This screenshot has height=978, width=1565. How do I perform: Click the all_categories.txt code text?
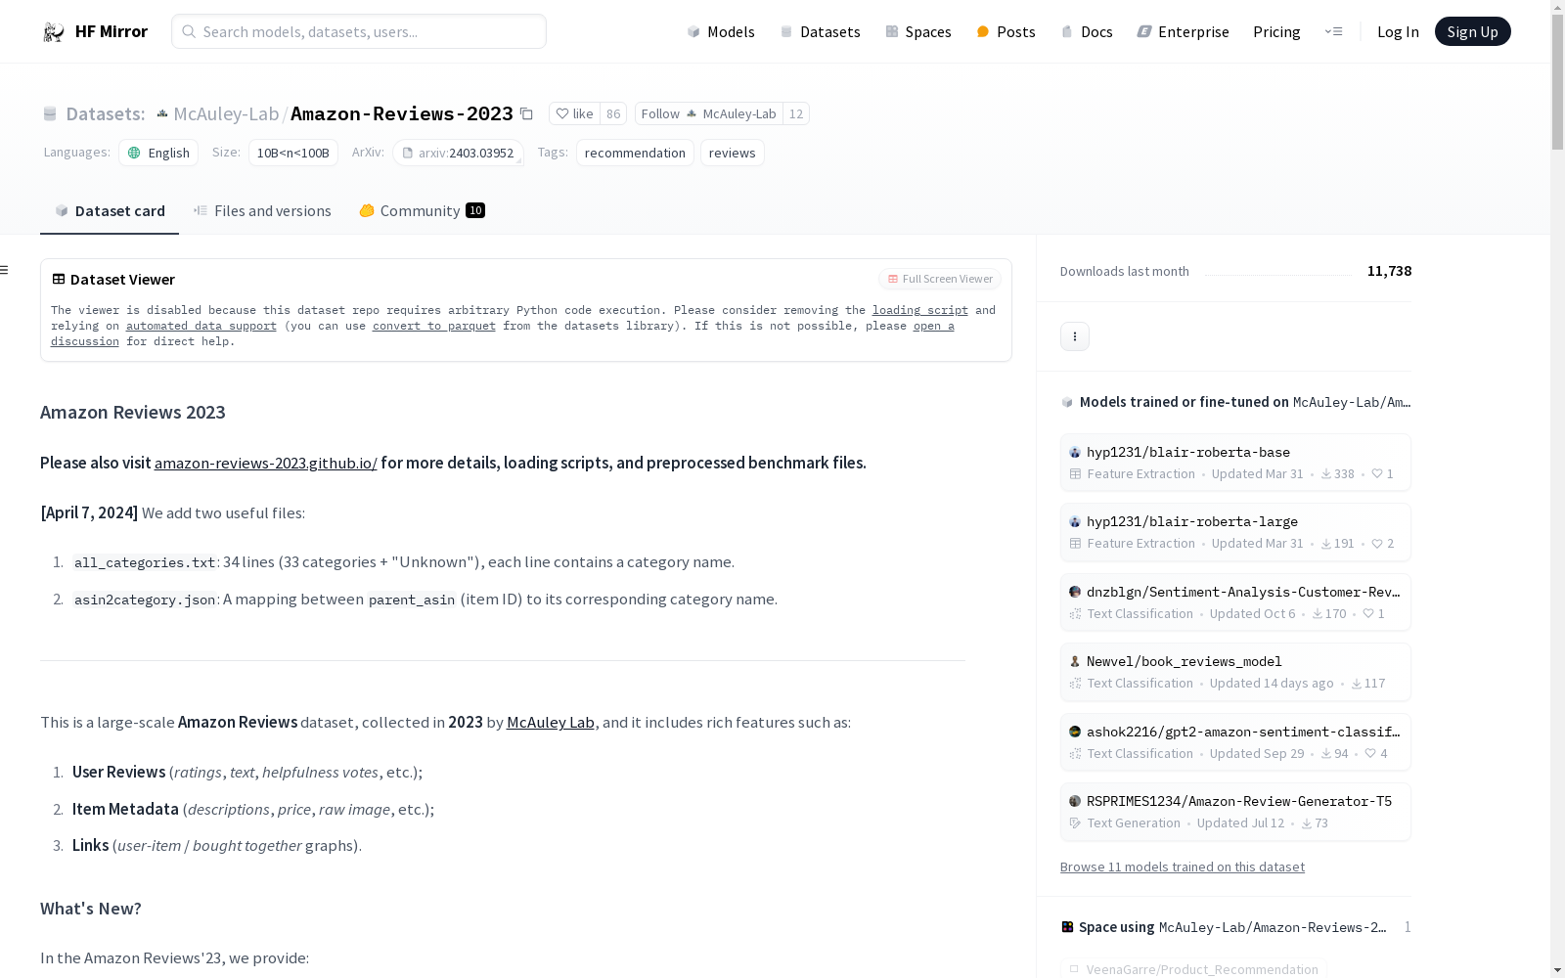[145, 562]
